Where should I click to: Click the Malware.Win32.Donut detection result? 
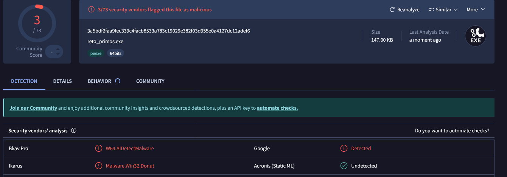[x=130, y=166]
